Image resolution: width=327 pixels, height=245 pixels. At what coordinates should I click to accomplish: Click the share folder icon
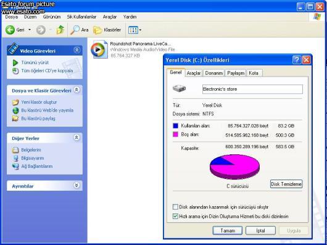click(15, 118)
